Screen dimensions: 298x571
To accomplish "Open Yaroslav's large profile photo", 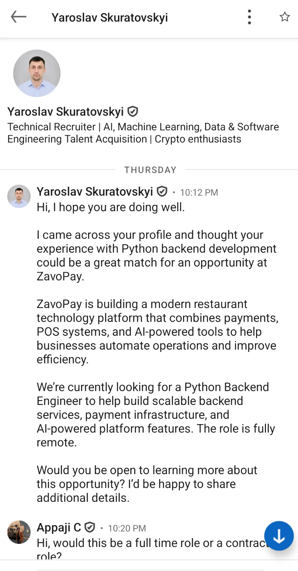I will [x=37, y=73].
